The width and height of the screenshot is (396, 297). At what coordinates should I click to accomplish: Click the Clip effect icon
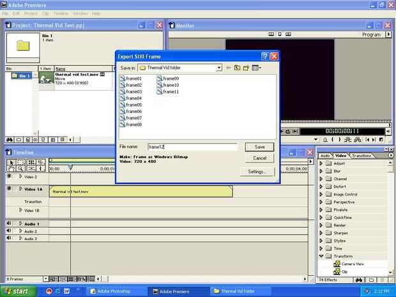(337, 271)
